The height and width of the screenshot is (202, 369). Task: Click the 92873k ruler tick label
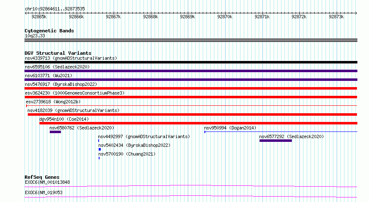pyautogui.click(x=336, y=17)
